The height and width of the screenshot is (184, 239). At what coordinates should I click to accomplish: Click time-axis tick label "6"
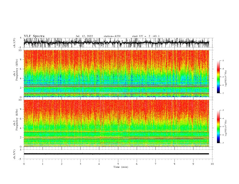coord(137,164)
